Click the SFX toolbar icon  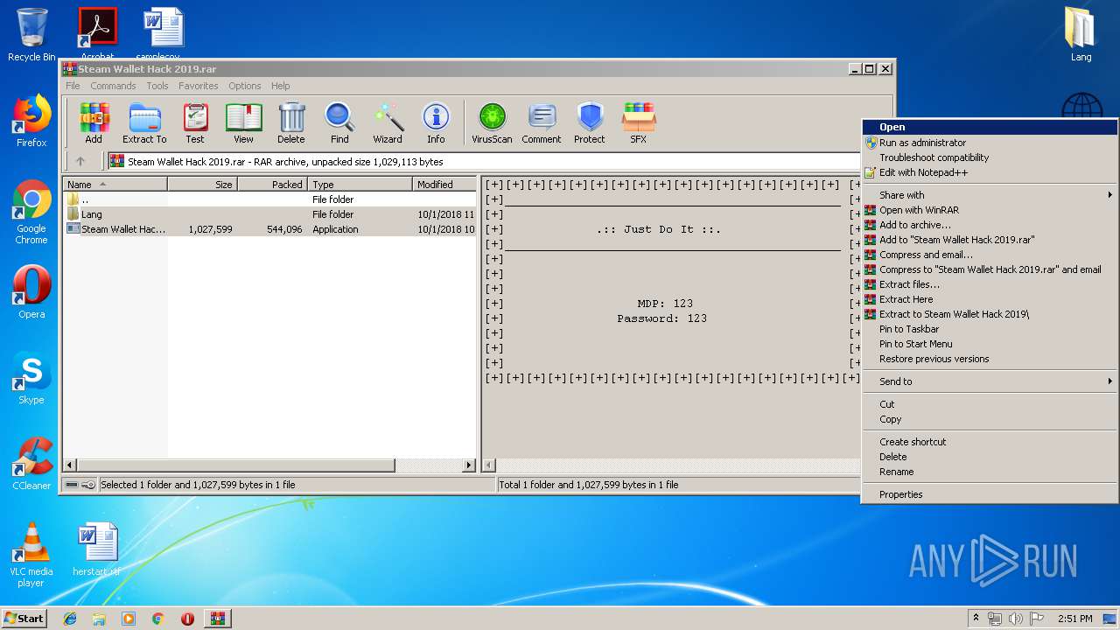[639, 122]
